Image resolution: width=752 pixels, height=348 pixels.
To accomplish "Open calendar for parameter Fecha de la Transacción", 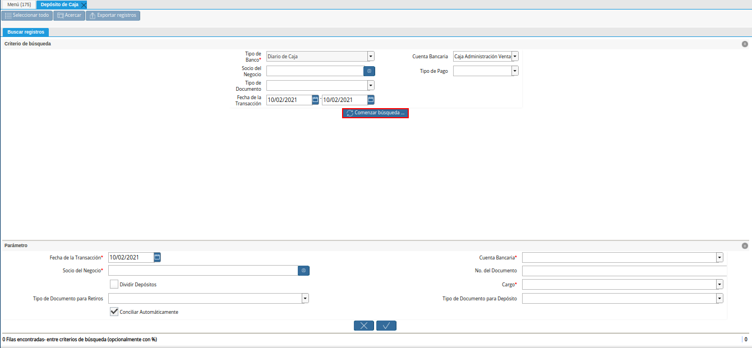I will (x=158, y=257).
